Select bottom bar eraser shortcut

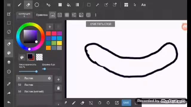pyautogui.click(x=82, y=103)
